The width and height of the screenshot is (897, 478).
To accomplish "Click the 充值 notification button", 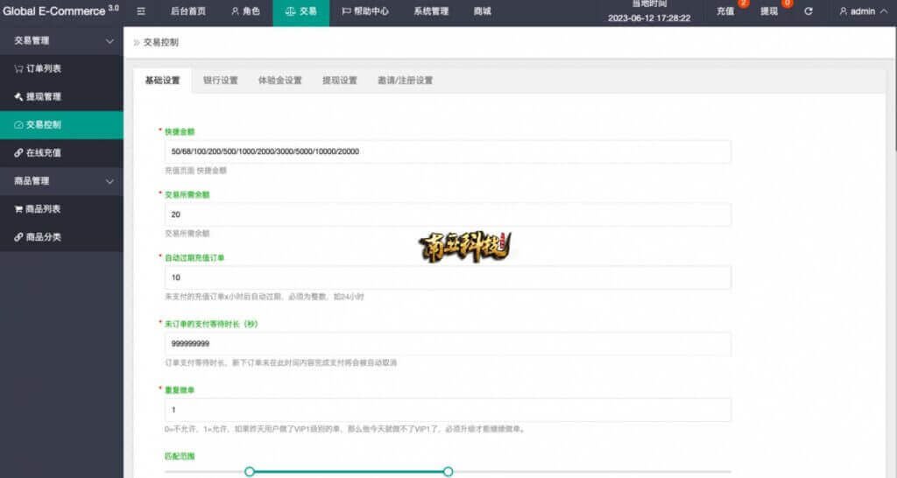I will pos(726,12).
